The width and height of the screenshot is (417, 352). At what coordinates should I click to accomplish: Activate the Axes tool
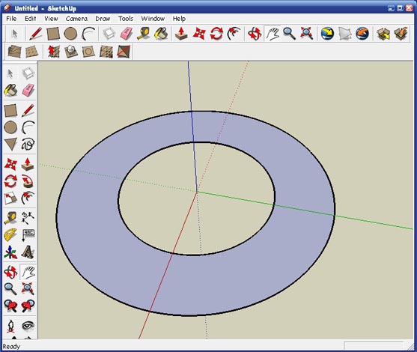pyautogui.click(x=10, y=252)
